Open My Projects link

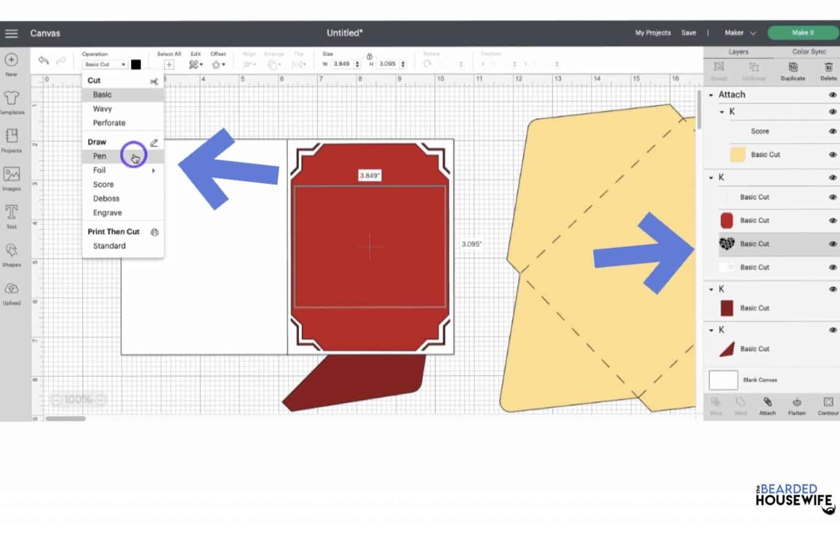(x=652, y=33)
